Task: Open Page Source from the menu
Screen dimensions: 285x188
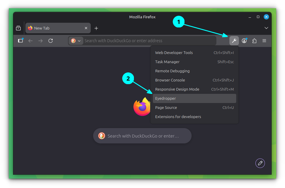Action: [x=195, y=108]
